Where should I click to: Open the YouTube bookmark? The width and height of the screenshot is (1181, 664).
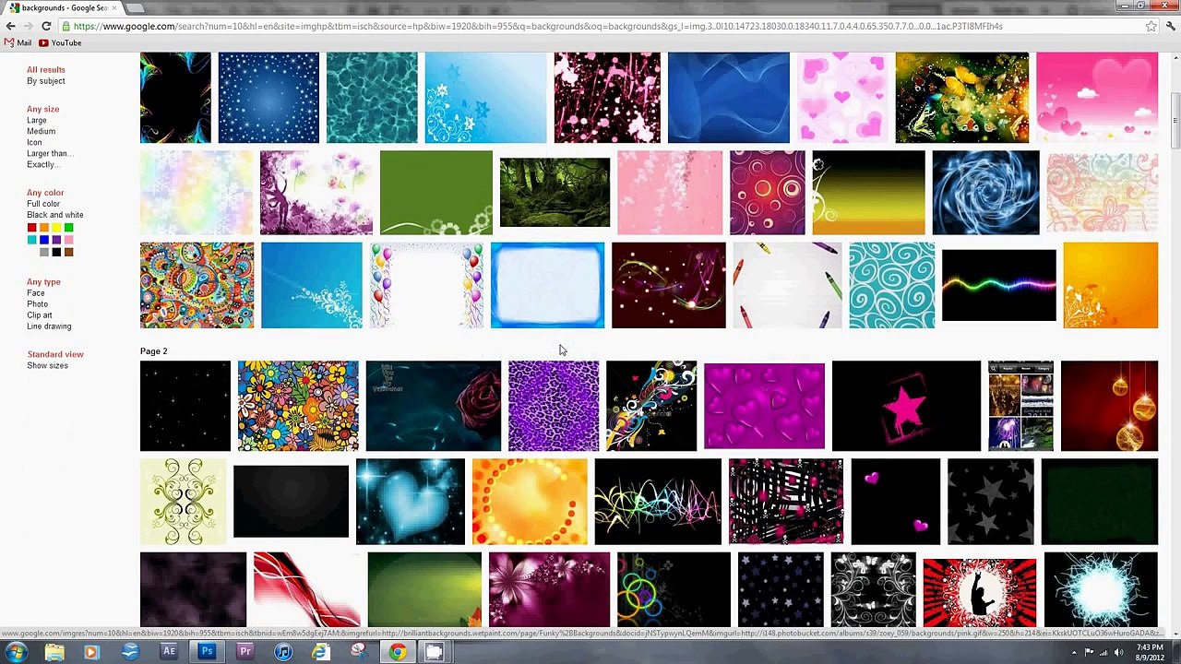point(60,42)
